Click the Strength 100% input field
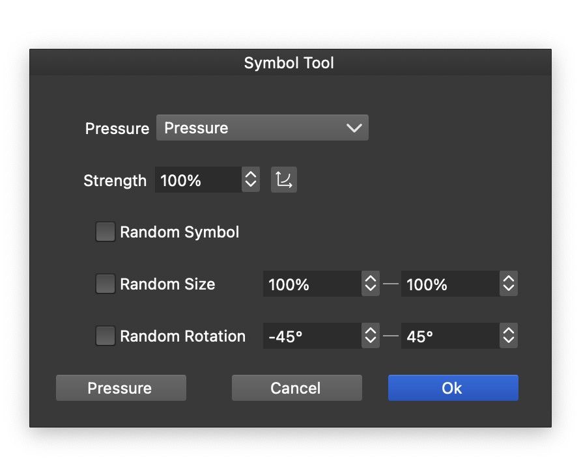 [x=197, y=180]
